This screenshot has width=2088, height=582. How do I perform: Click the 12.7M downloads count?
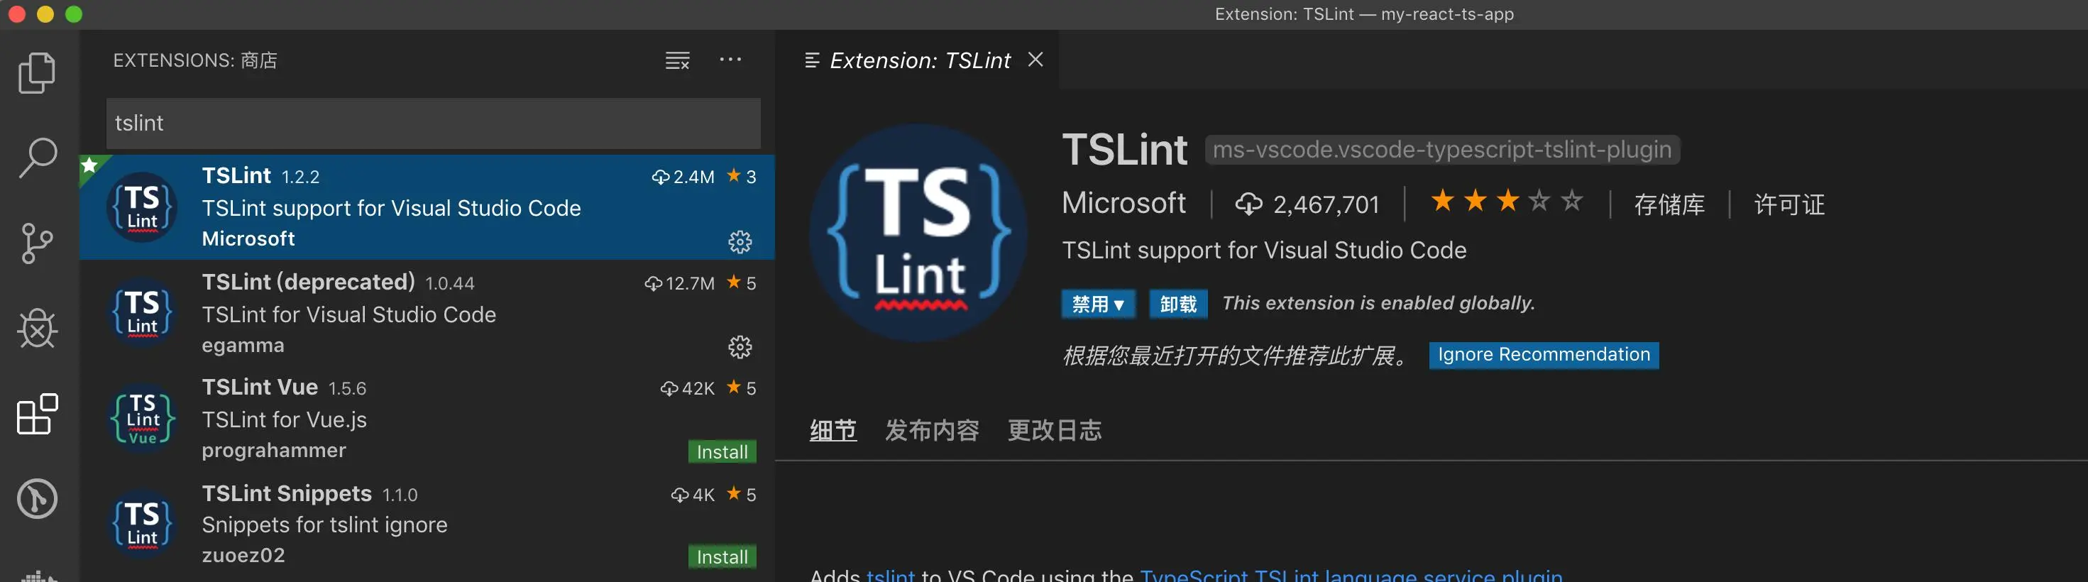coord(690,283)
